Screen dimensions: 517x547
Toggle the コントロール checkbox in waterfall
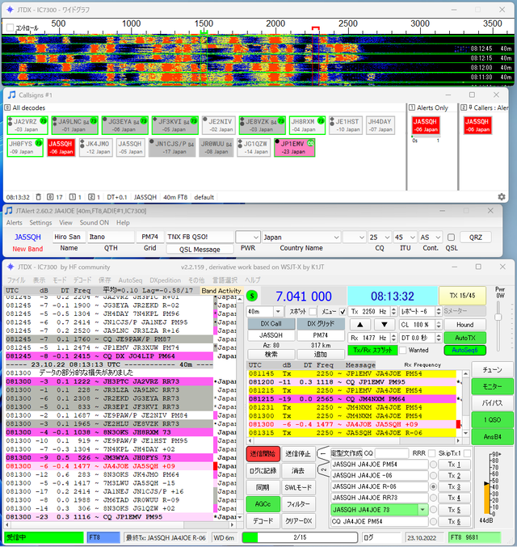coord(11,27)
